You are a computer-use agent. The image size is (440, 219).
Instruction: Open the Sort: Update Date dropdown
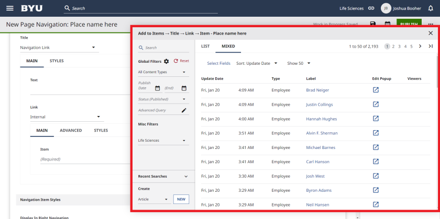(x=257, y=63)
